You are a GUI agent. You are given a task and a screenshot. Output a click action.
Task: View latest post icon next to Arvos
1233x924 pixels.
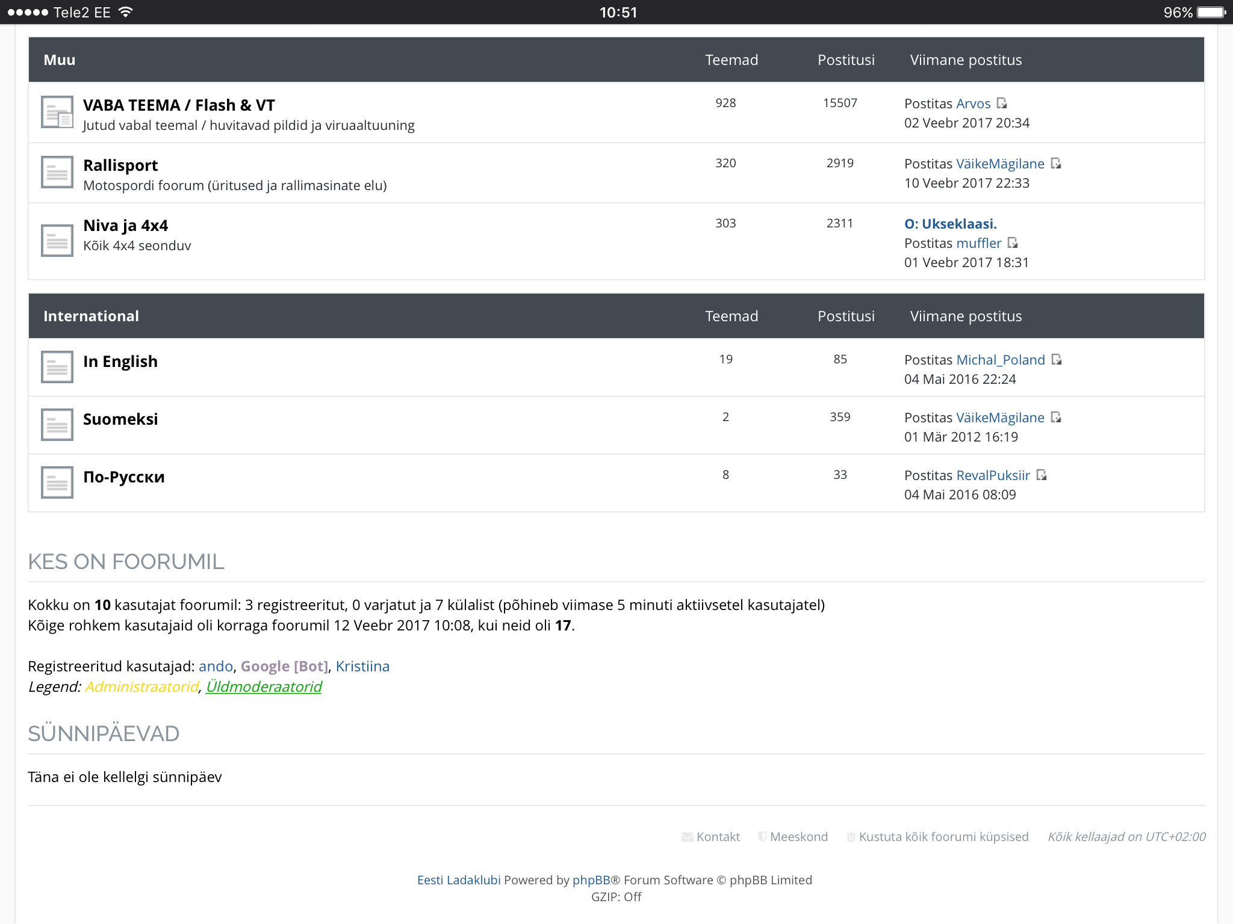1002,103
